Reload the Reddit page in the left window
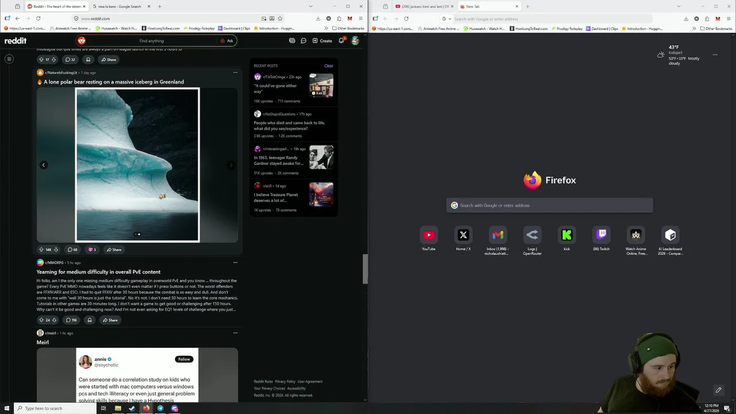 (38, 18)
